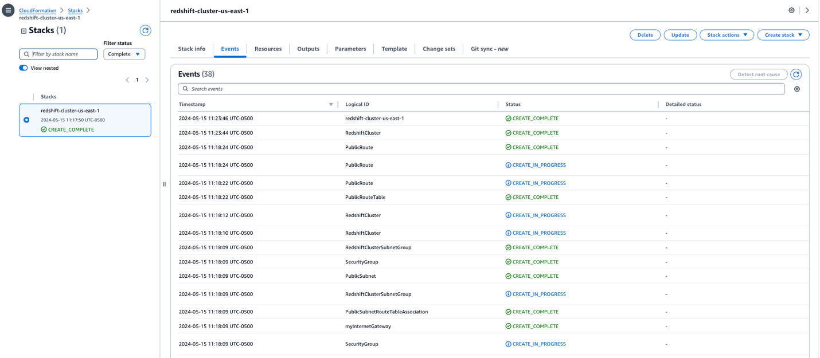Click the Status column header
This screenshot has width=820, height=358.
point(513,104)
